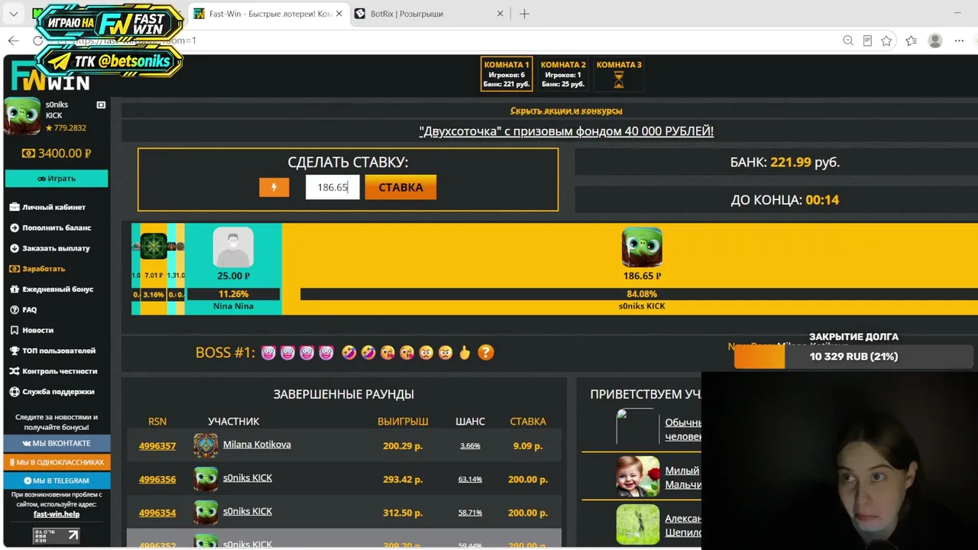The width and height of the screenshot is (978, 550).
Task: Click the bet amount field showing 186.65
Action: (332, 187)
